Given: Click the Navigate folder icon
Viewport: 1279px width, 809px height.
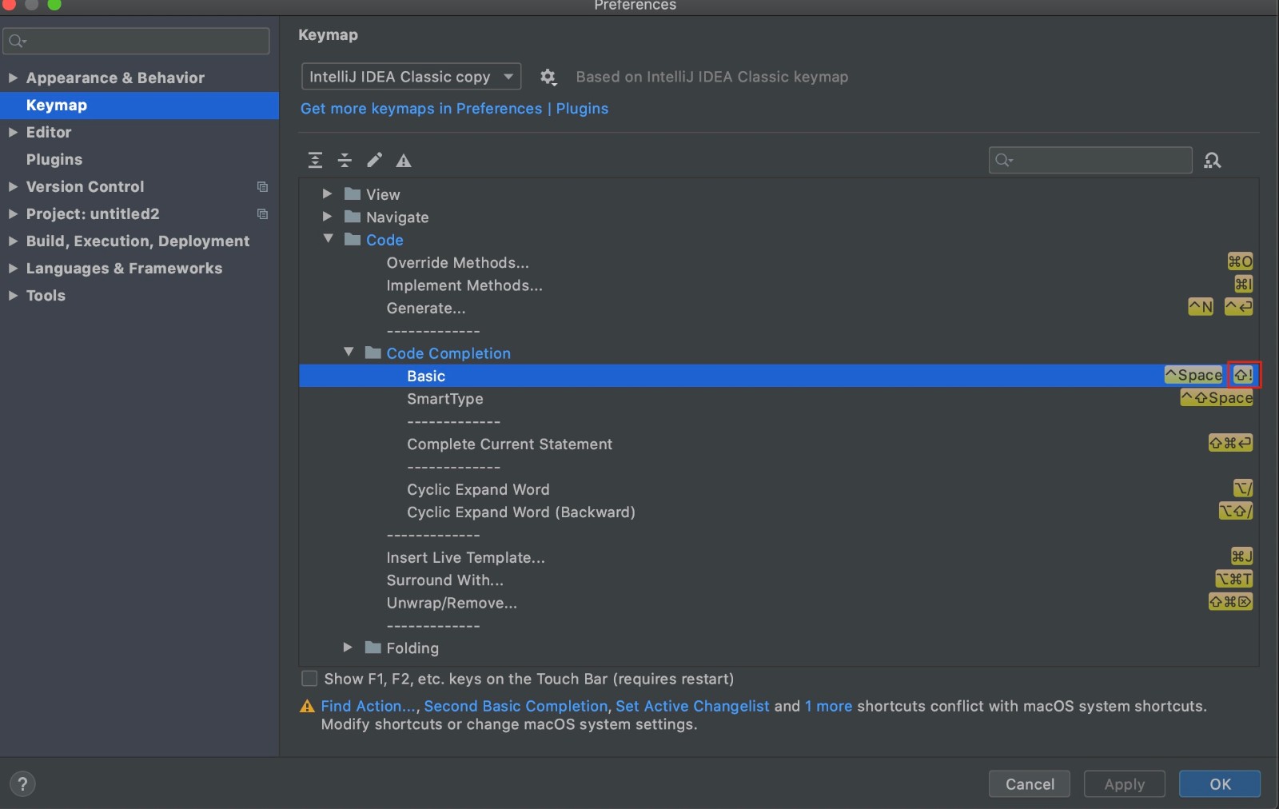Looking at the screenshot, I should pos(353,217).
